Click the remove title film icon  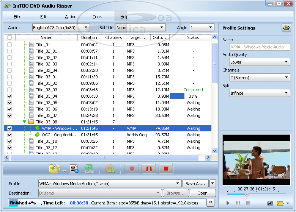[x=74, y=169]
